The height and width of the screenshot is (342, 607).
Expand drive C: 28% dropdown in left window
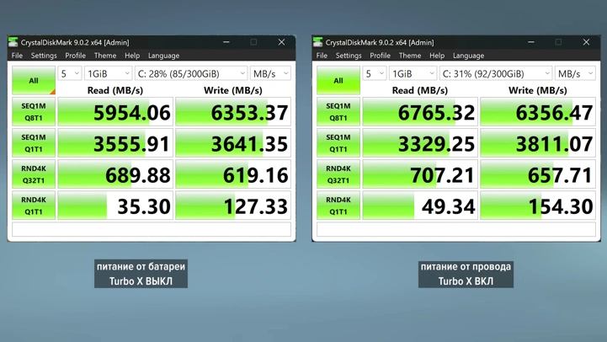[x=191, y=73]
